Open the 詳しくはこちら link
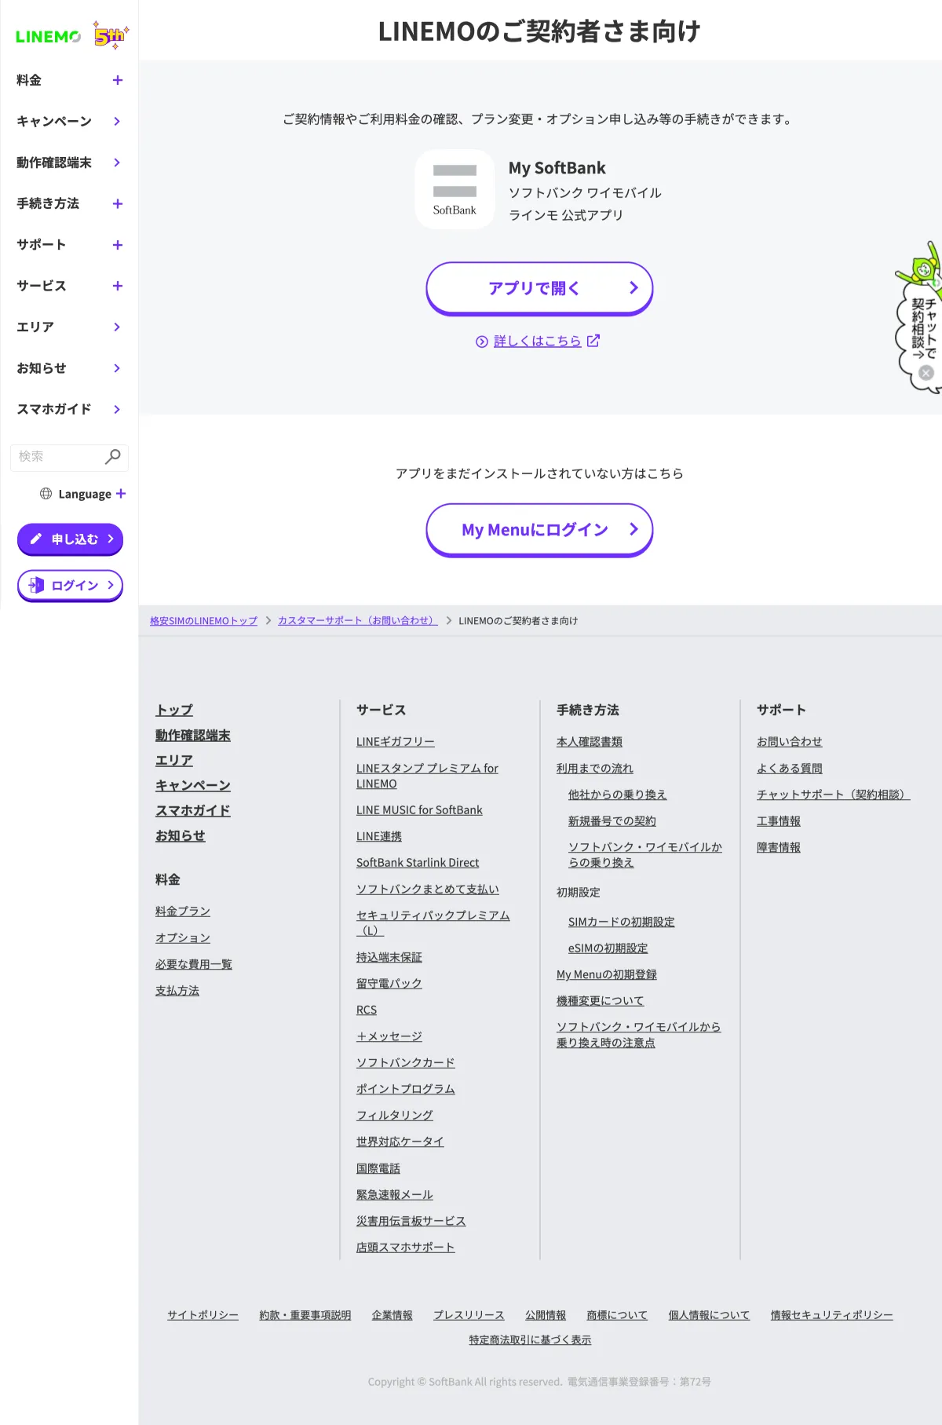This screenshot has height=1425, width=942. coord(538,342)
